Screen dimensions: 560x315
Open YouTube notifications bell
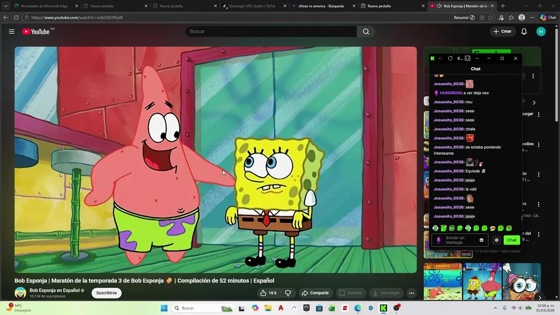524,31
